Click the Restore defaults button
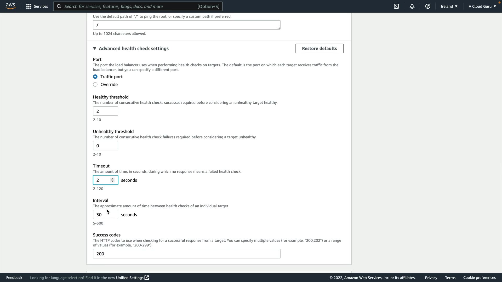Image resolution: width=502 pixels, height=282 pixels. coord(319,48)
